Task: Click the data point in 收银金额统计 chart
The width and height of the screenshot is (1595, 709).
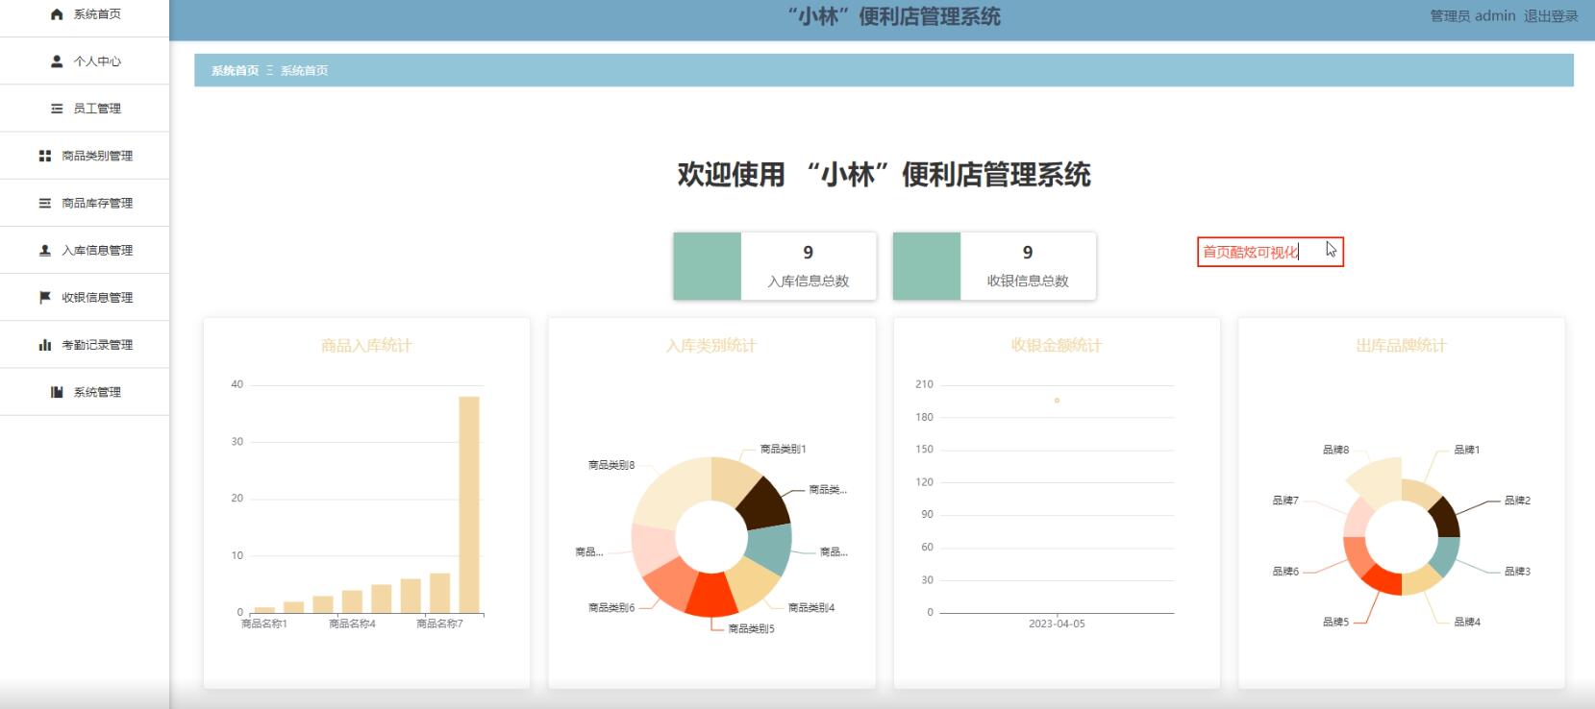Action: [x=1057, y=401]
